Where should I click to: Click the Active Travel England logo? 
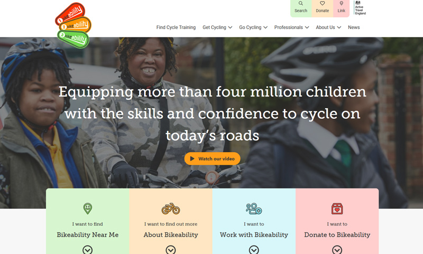(360, 7)
